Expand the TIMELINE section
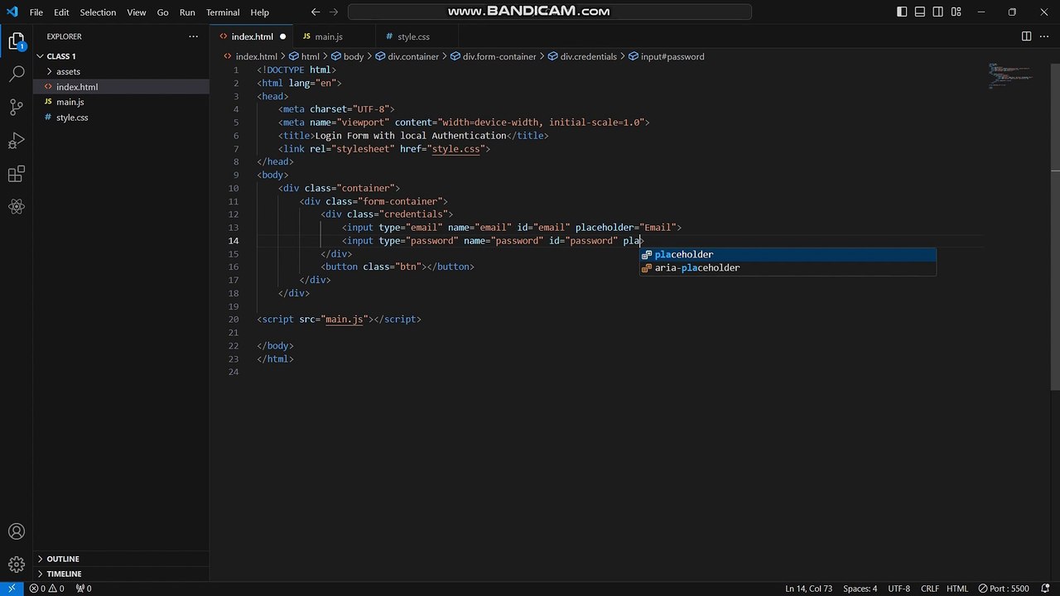 [x=64, y=574]
